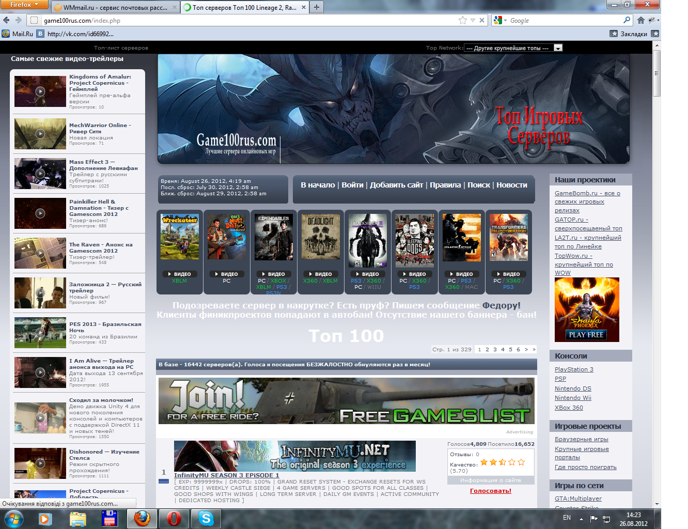The height and width of the screenshot is (529, 688).
Task: Go to Firefox home page icon
Action: click(640, 20)
